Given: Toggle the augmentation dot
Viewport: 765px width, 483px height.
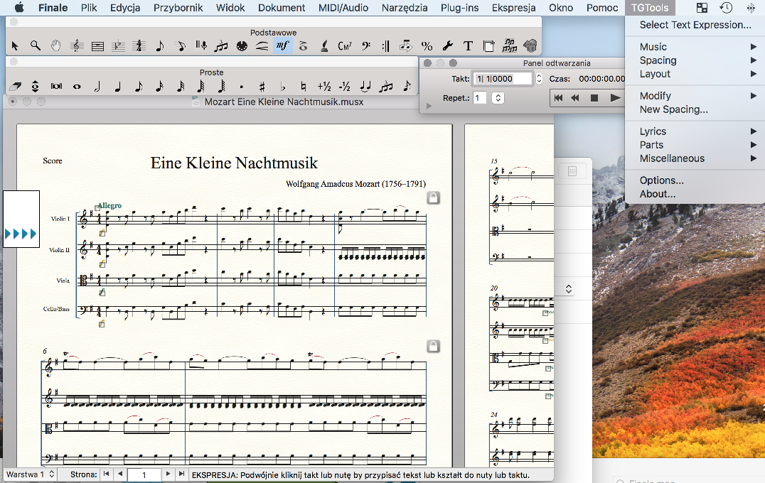Looking at the screenshot, I should (x=242, y=87).
